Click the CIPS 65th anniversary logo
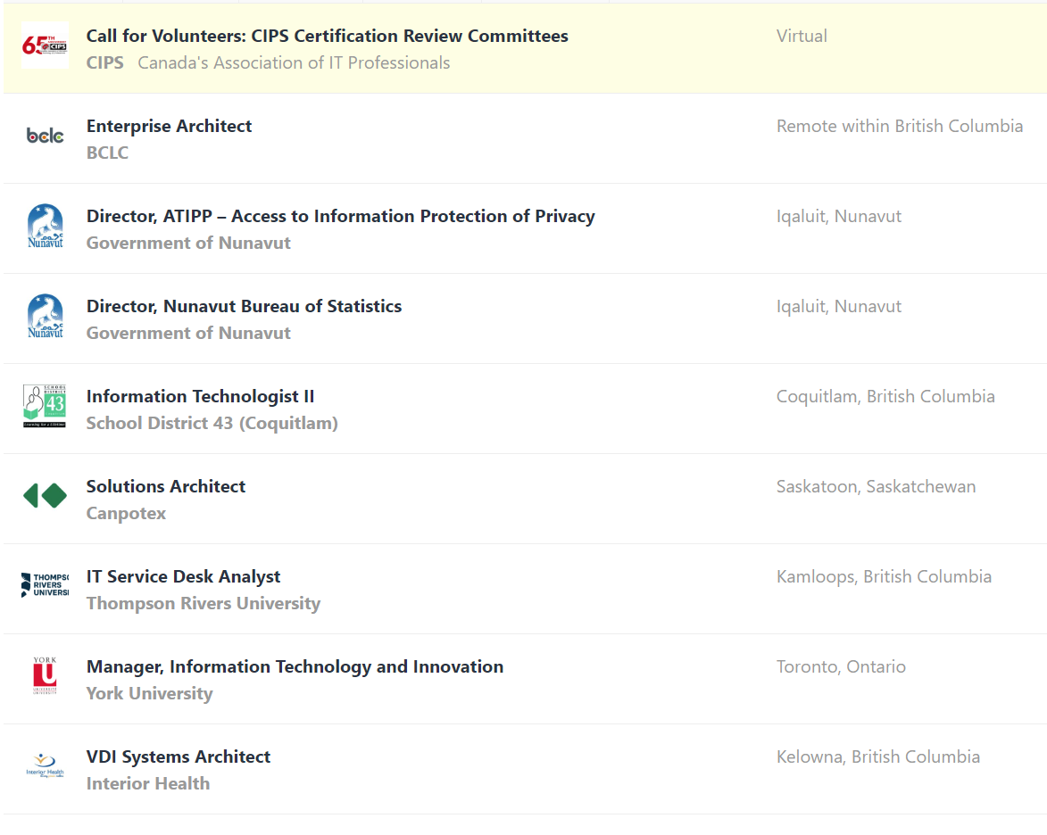Viewport: 1047px width, 835px height. click(x=45, y=45)
